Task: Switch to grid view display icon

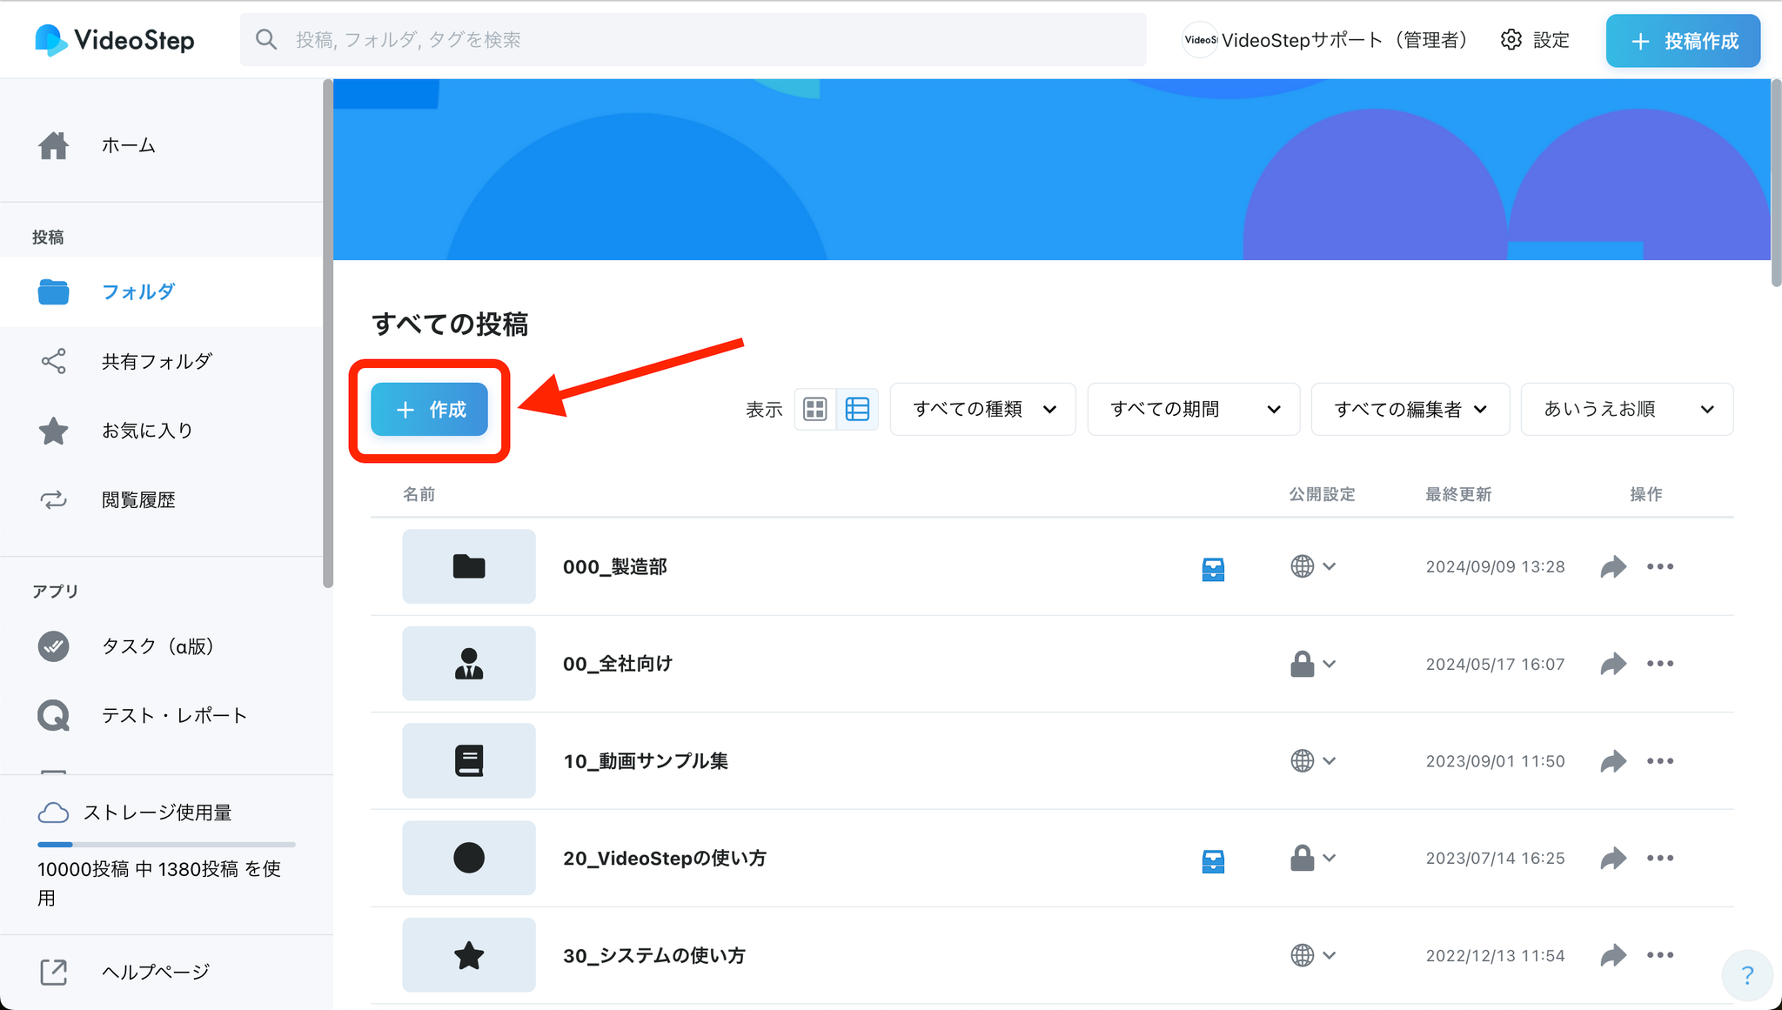Action: (x=815, y=409)
